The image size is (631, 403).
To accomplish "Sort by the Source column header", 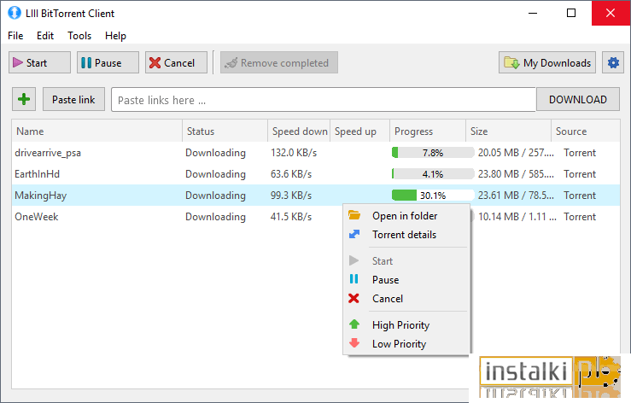I will (586, 131).
